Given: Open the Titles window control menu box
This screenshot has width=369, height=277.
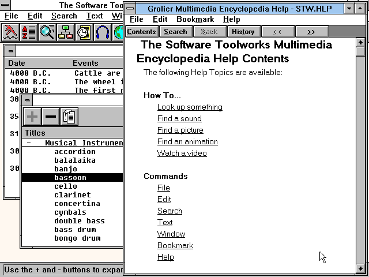Looking at the screenshot, I should click(27, 100).
